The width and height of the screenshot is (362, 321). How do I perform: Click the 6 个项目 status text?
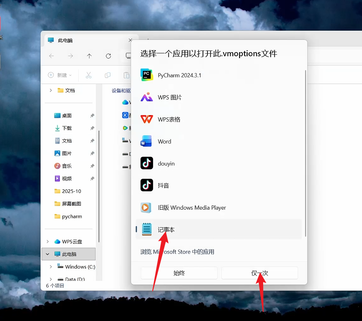55,286
